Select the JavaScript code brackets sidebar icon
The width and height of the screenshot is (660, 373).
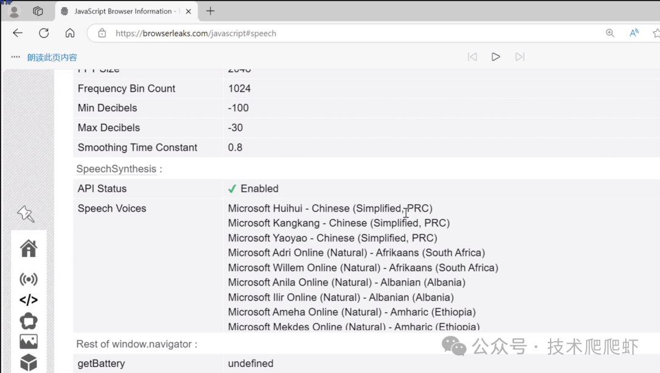click(x=28, y=300)
